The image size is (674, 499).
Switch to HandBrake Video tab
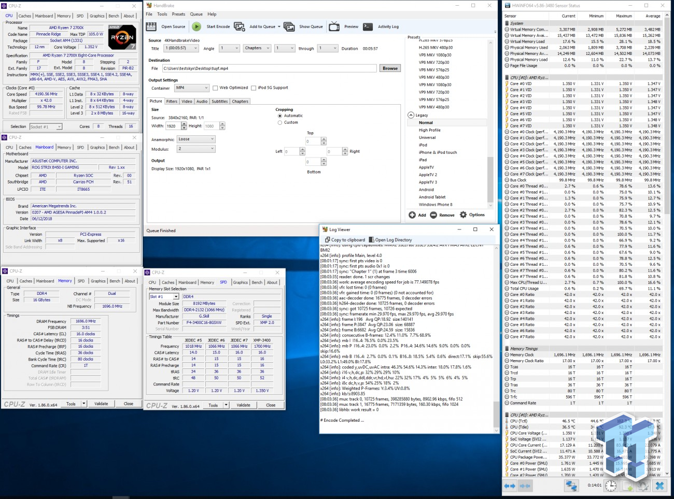tap(187, 102)
